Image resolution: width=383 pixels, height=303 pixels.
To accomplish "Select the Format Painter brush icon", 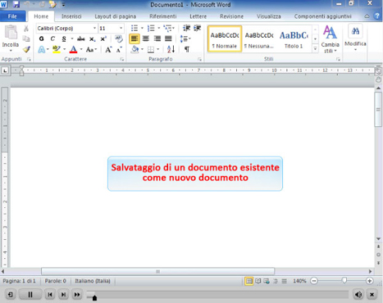I will pyautogui.click(x=26, y=49).
